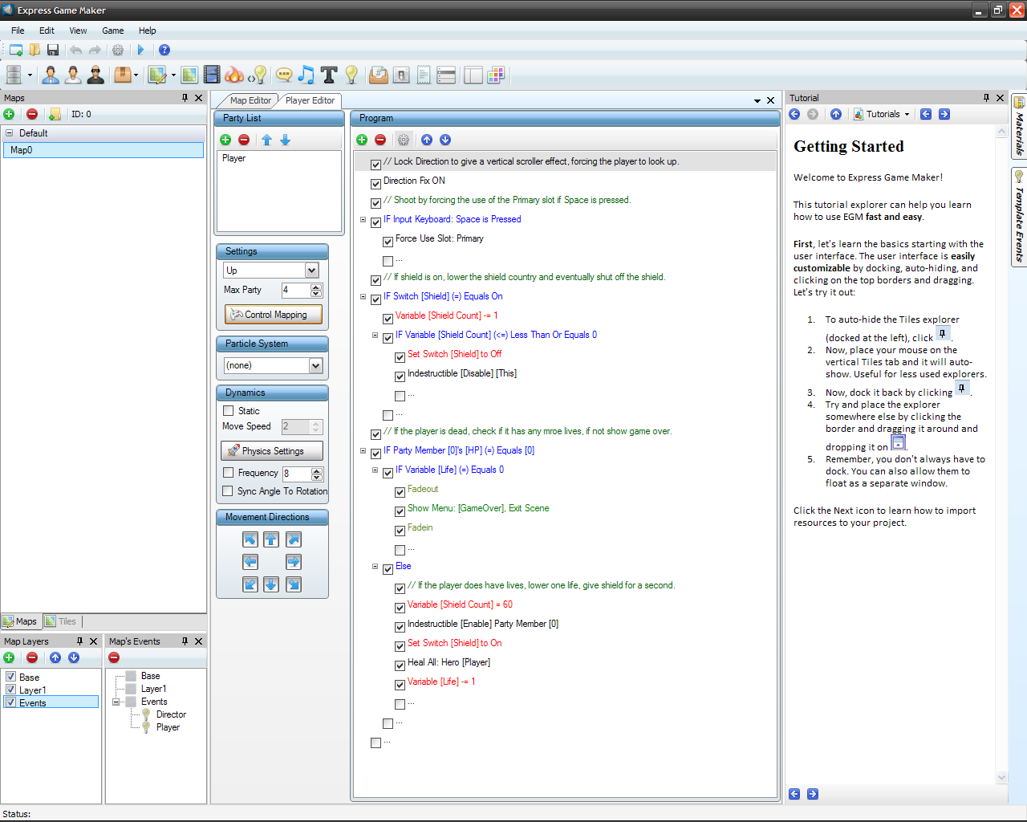1027x822 pixels.
Task: Set movement direction to right arrow
Action: tap(294, 562)
